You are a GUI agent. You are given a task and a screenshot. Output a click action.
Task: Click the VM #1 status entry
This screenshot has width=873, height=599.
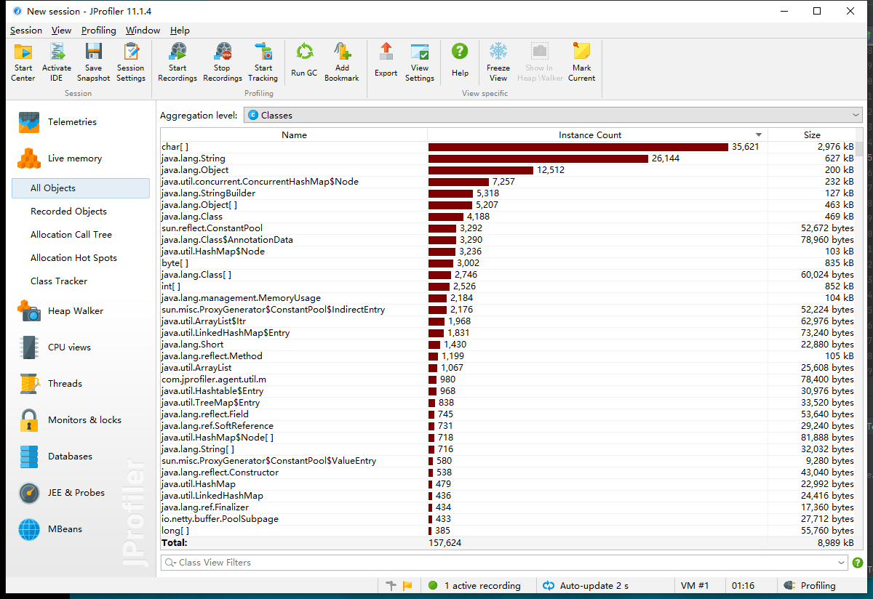click(x=695, y=586)
